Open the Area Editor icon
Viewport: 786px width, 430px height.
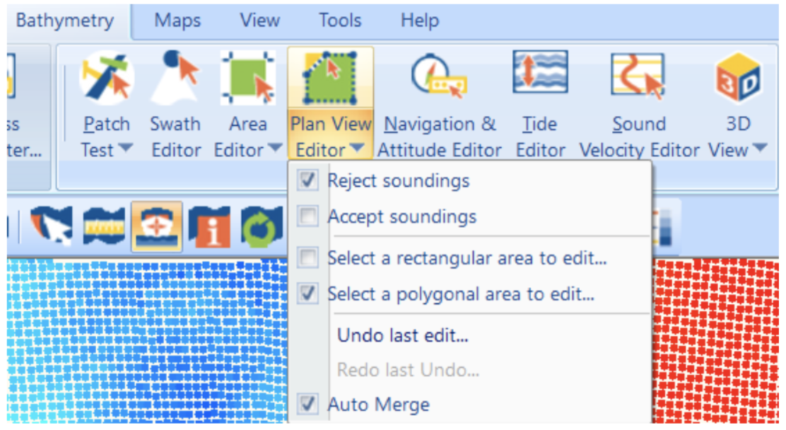click(247, 78)
